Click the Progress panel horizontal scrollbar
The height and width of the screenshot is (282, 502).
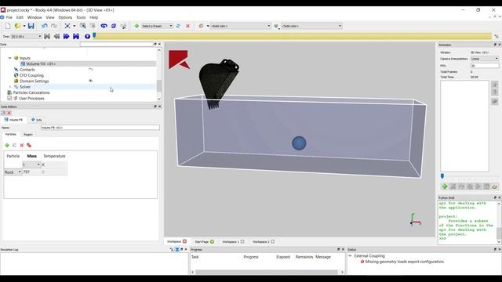(267, 272)
